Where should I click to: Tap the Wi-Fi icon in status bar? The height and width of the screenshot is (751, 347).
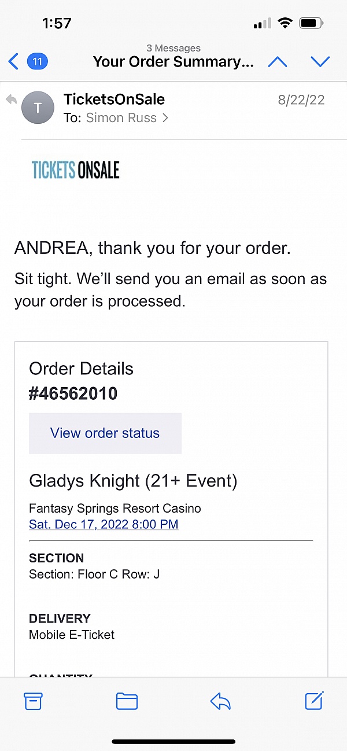pos(285,23)
